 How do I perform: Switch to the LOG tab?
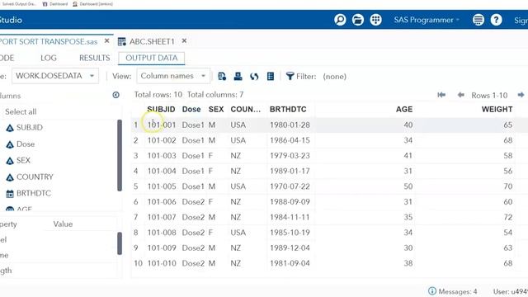coord(49,58)
